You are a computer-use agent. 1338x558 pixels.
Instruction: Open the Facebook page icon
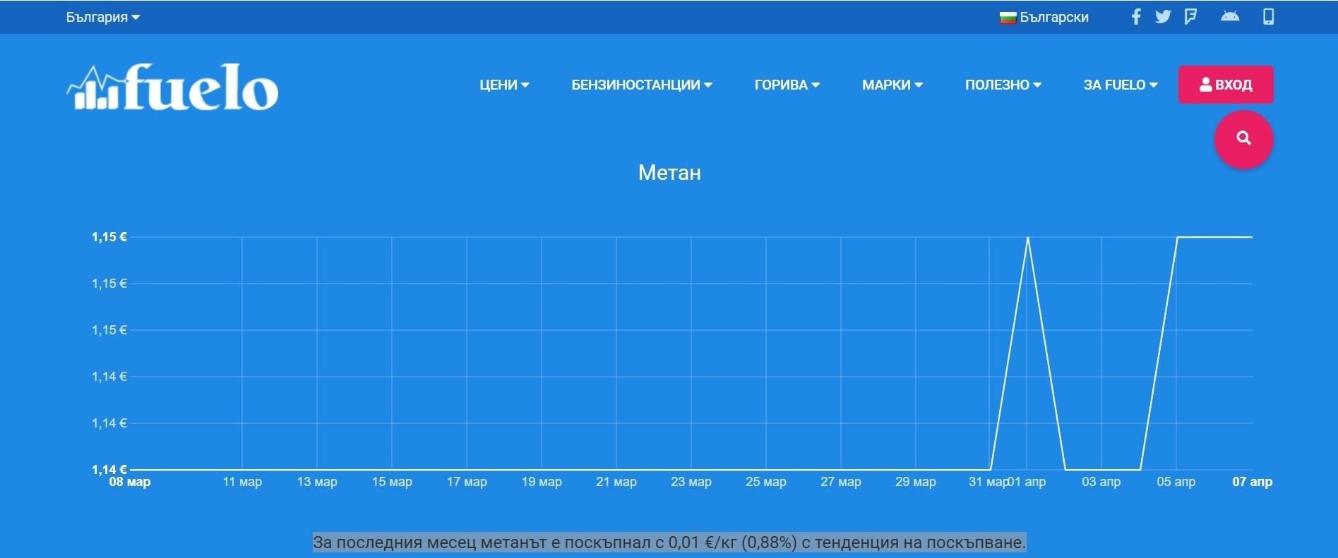(1135, 17)
